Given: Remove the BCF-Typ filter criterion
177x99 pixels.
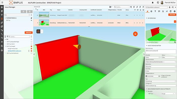Looking at the screenshot, I should pyautogui.click(x=31, y=20).
